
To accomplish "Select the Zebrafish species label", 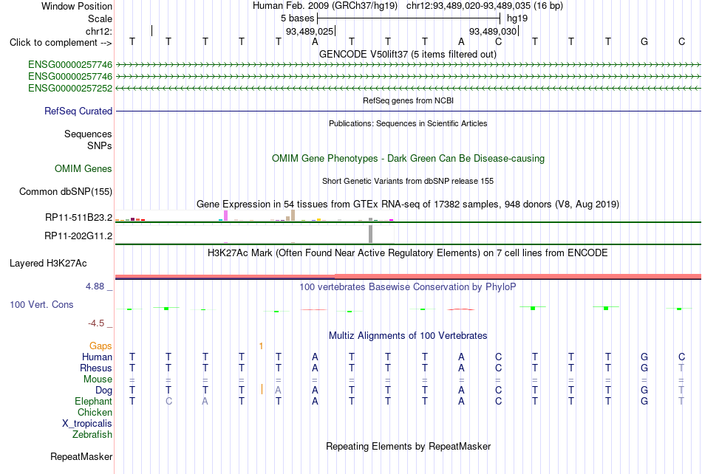I will pyautogui.click(x=92, y=434).
